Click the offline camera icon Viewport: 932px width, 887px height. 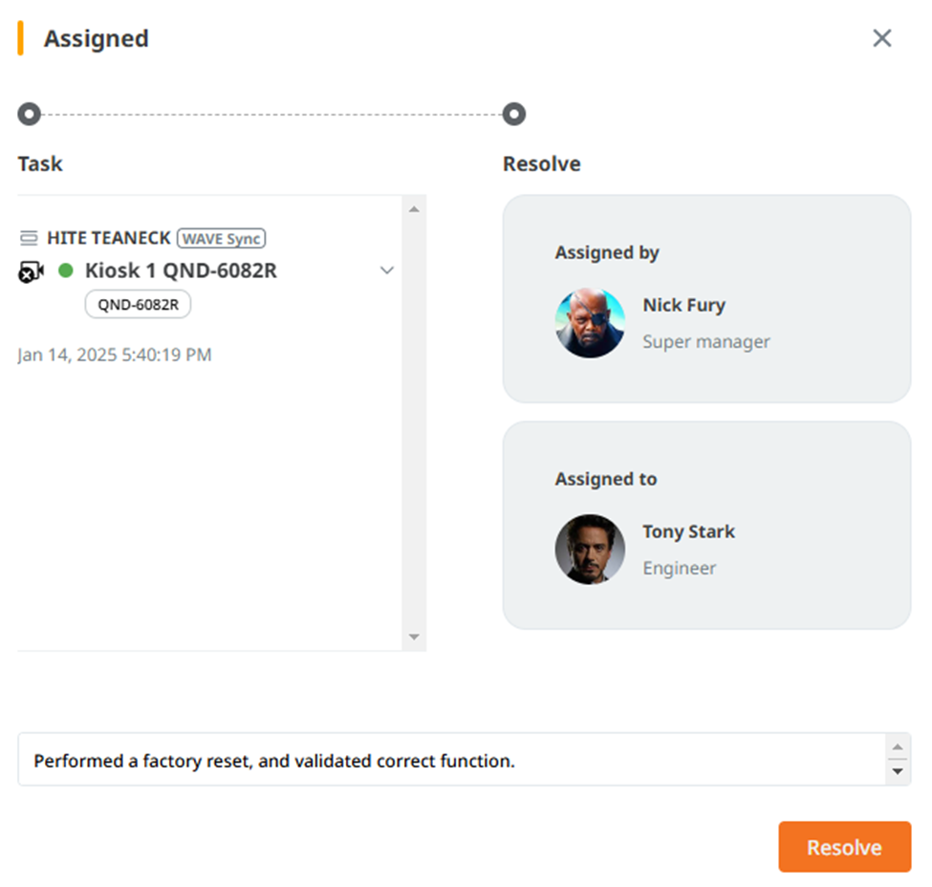coord(31,271)
